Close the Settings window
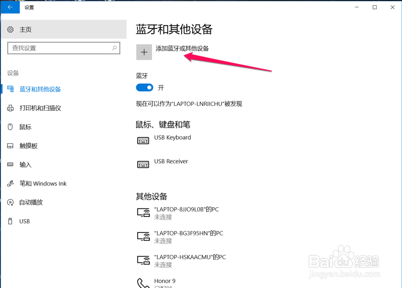The height and width of the screenshot is (288, 402). tap(392, 7)
